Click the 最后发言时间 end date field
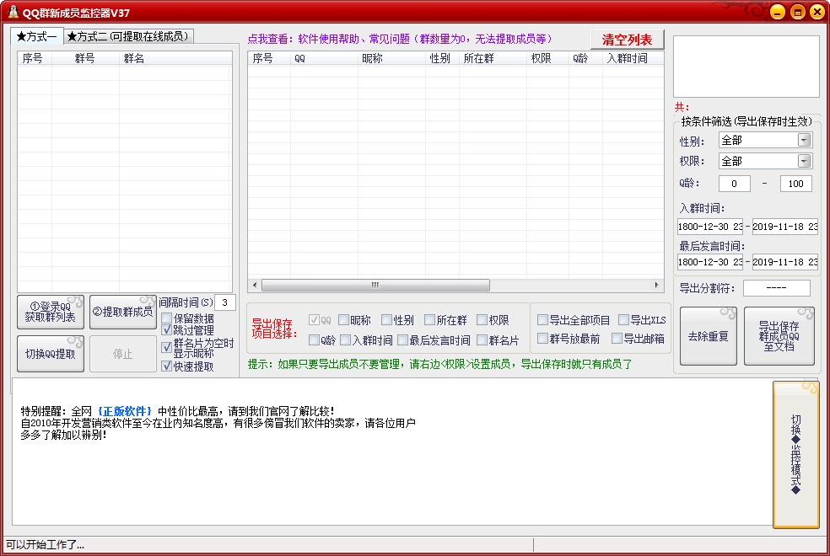830x556 pixels. pos(785,262)
